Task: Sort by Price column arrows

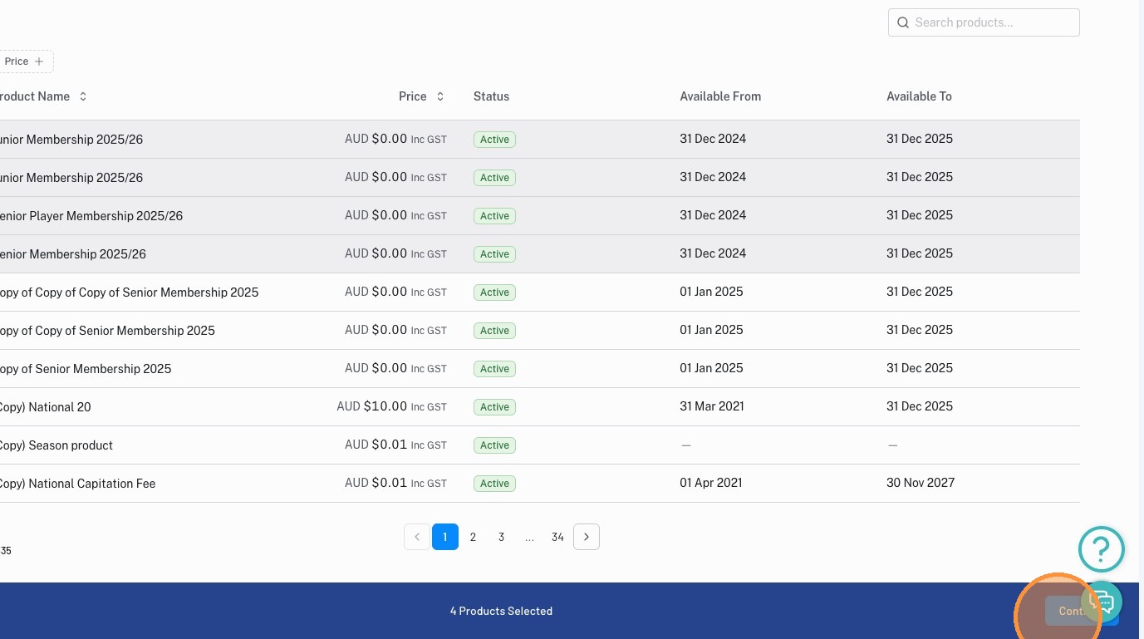Action: coord(440,96)
